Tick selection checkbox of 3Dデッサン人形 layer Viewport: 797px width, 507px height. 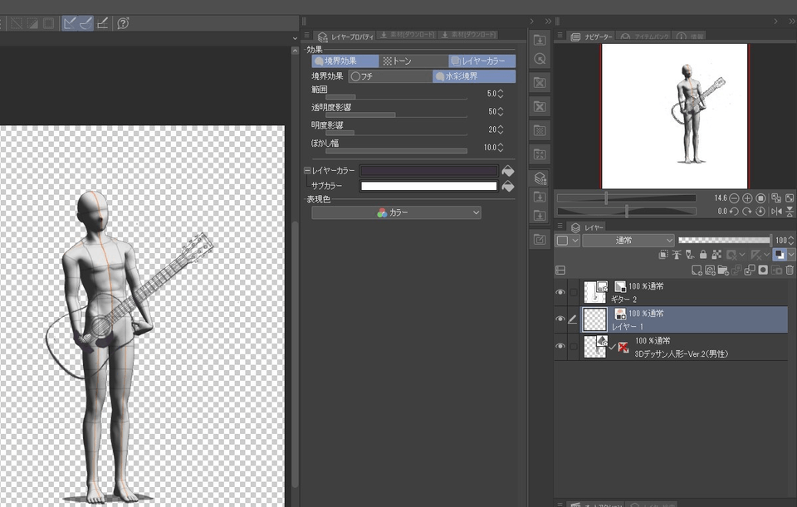click(574, 346)
